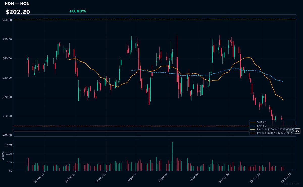Click the 25 Aug '26 date label
This screenshot has height=187, width=303.
pos(256,177)
